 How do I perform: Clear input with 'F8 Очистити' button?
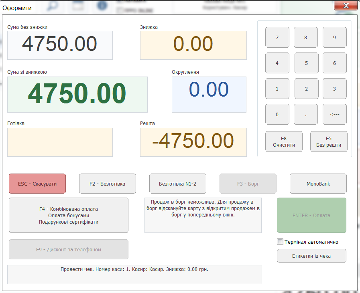tap(284, 141)
